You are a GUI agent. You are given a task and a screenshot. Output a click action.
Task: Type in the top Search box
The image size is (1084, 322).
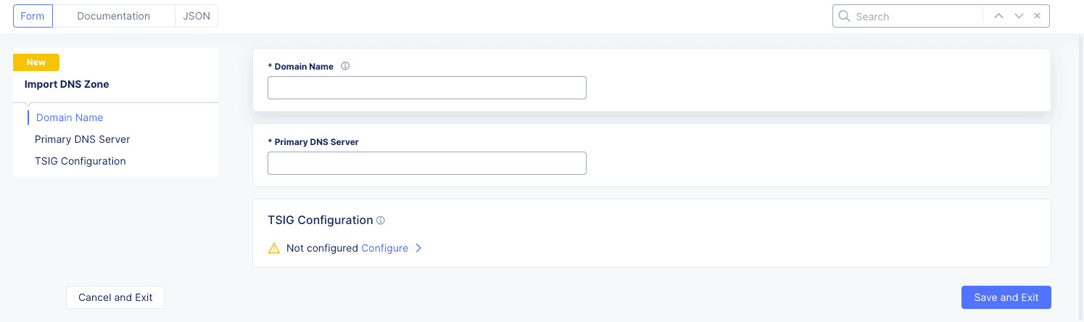pyautogui.click(x=914, y=16)
